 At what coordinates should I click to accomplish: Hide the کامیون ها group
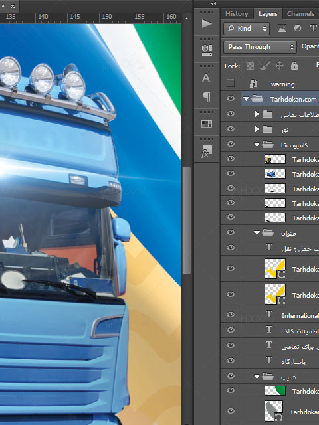click(x=231, y=144)
